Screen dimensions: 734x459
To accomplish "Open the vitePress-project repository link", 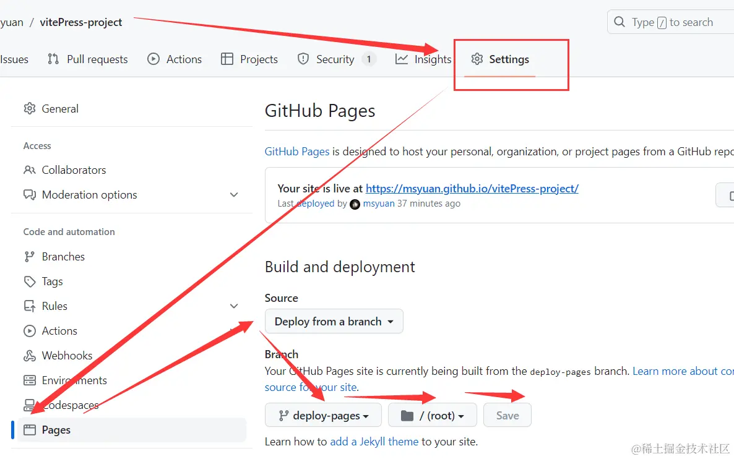I will coord(81,22).
